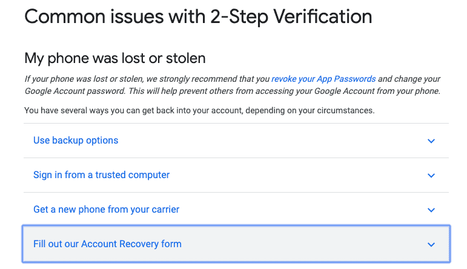Click empty space in trusted computer row
Screen dimensions: 467x269
coord(297,175)
